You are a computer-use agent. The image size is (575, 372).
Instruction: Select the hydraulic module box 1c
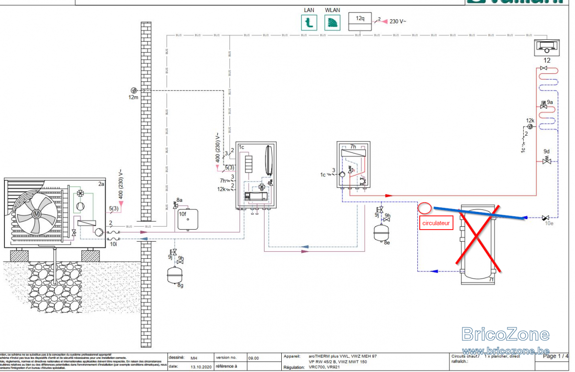pos(256,174)
